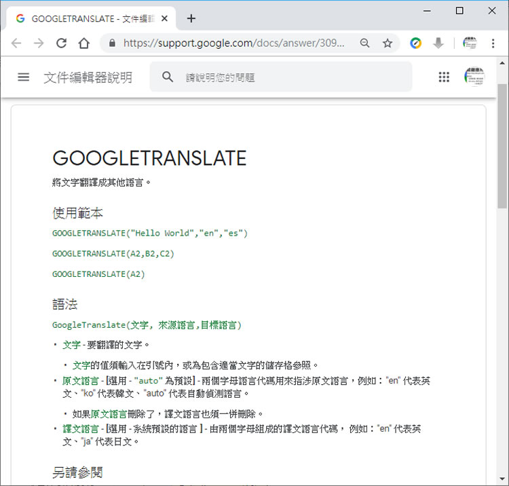Open a new browser tab
The image size is (509, 486).
click(191, 18)
